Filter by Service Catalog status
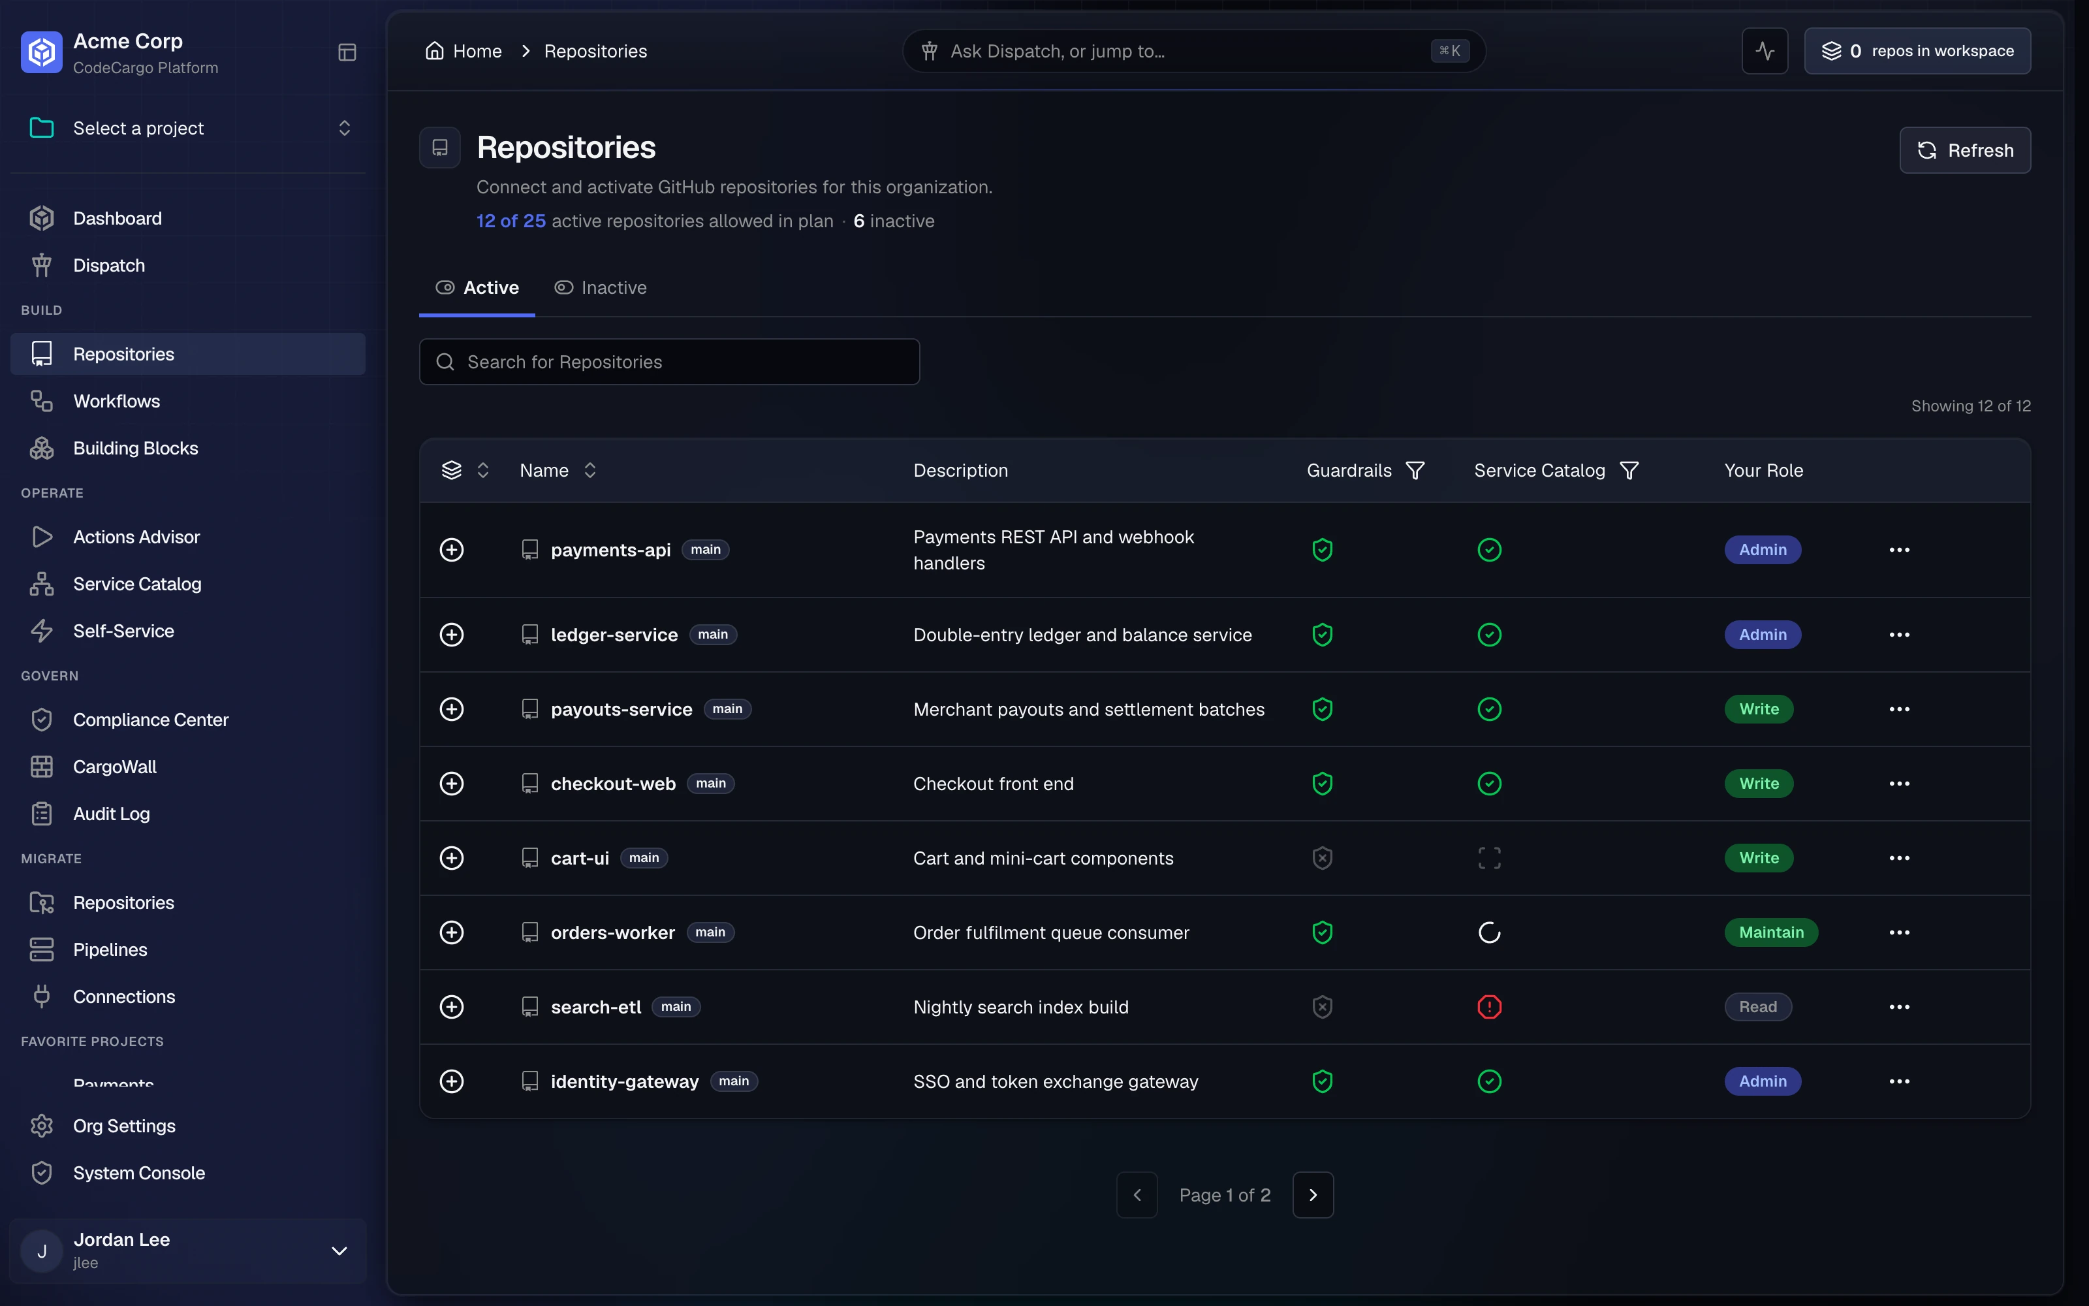 1629,471
